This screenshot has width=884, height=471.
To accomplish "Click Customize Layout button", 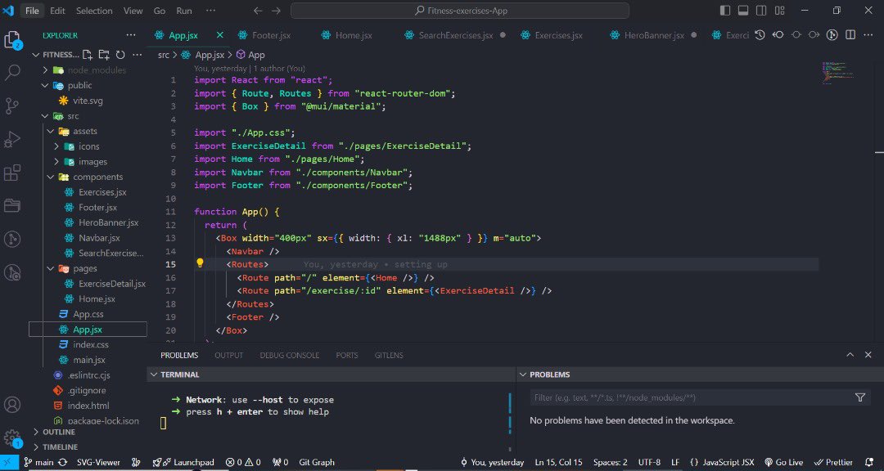I will click(x=780, y=11).
